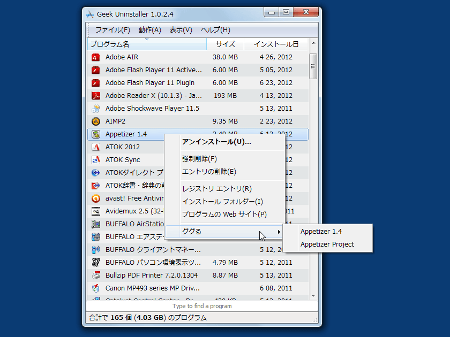
Task: Select Canon MP493 series MP Driv... row
Action: (198, 288)
